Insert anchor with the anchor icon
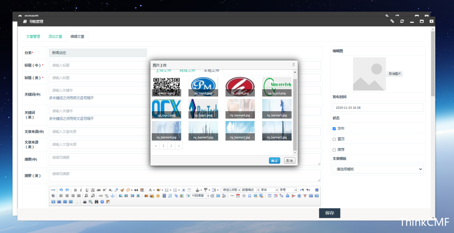The height and width of the screenshot is (233, 454). (x=113, y=196)
